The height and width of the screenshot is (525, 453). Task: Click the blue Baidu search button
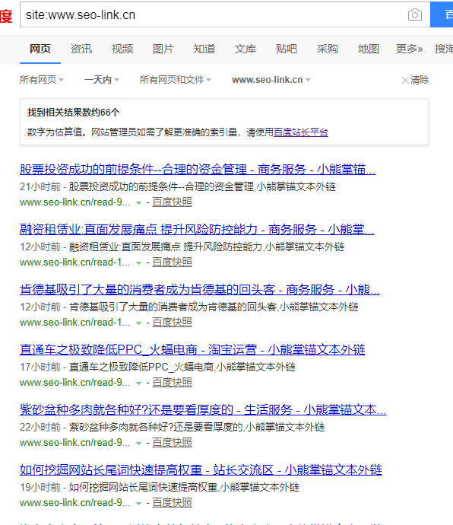click(x=442, y=14)
